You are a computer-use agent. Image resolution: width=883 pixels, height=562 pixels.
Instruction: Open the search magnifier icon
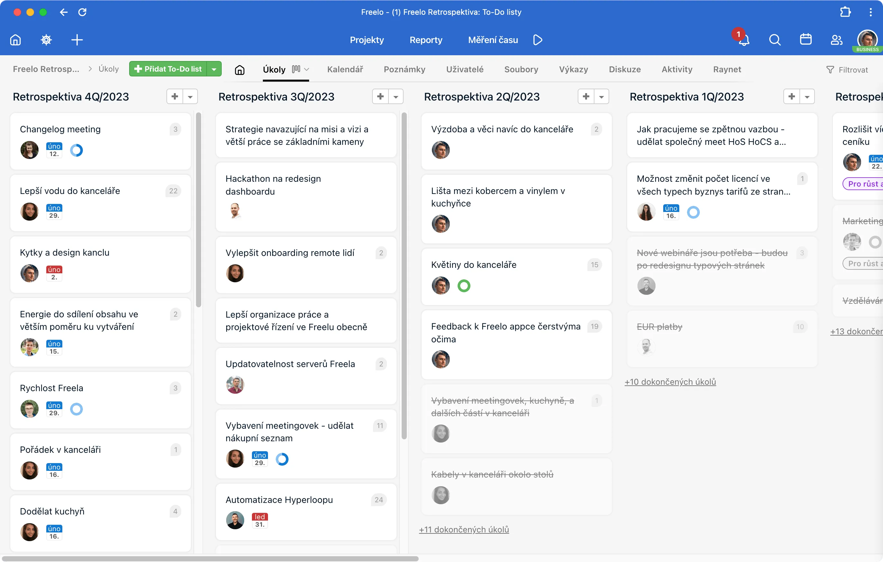point(774,40)
